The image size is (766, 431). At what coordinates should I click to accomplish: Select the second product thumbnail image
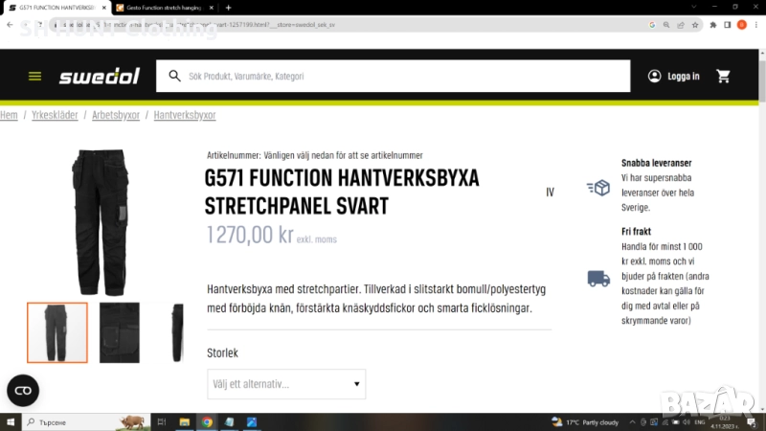(x=119, y=332)
